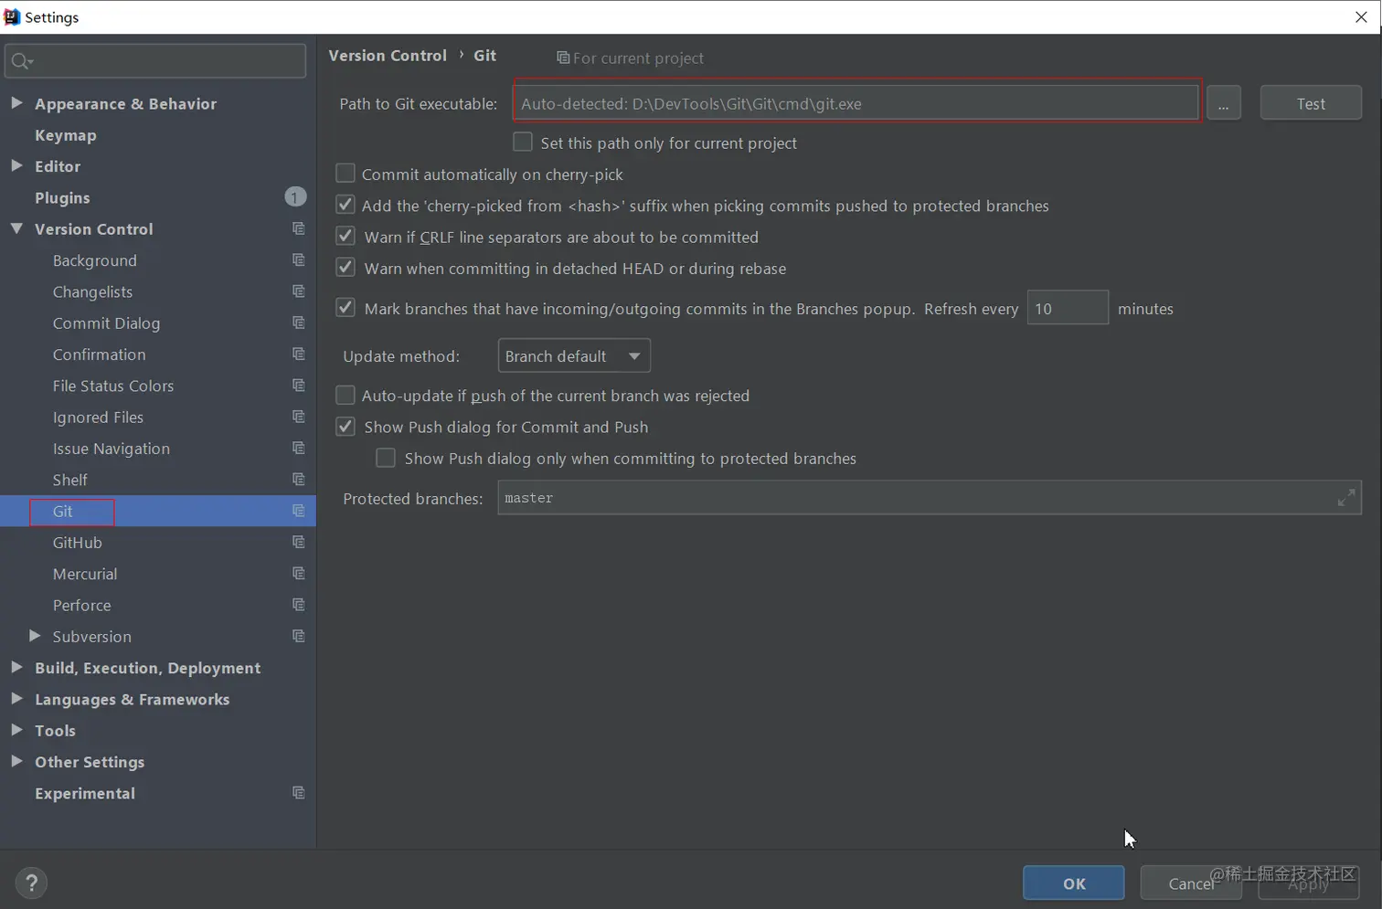Click the Apply button

(1309, 883)
